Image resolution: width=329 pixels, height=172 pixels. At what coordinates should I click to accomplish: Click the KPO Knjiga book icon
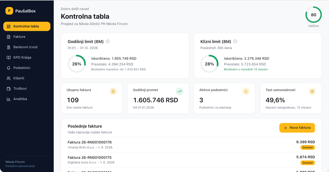coord(8,58)
